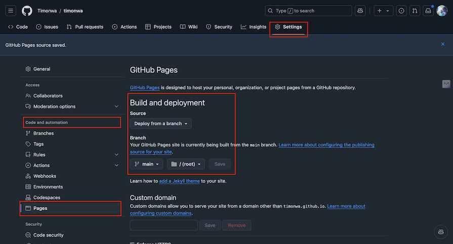Switch to the Insights tab

253,27
